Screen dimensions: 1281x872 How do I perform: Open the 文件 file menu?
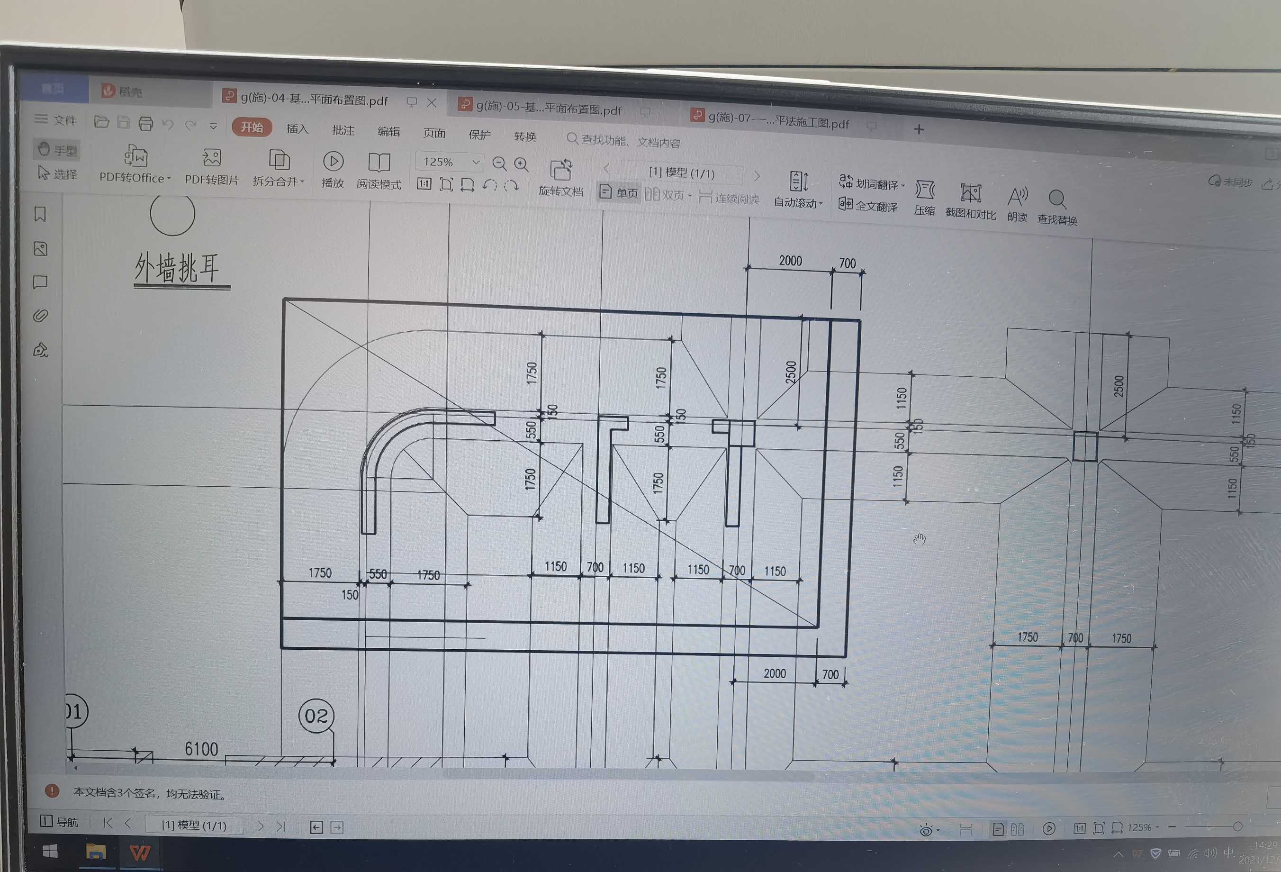click(55, 120)
